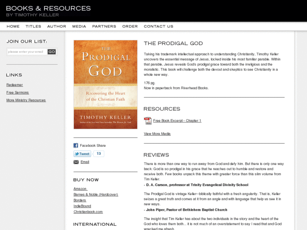Click the D. A. Carson attribution line
The image size is (307, 230).
(196, 185)
